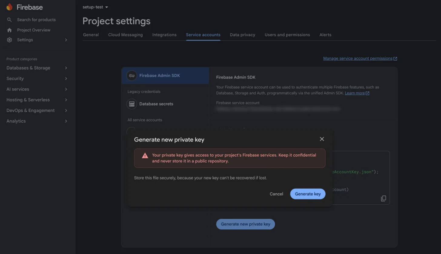441x254 pixels.
Task: Click the Project Overview home icon
Action: (9, 30)
